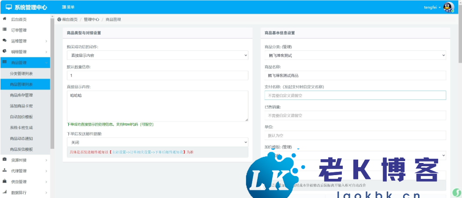This screenshot has width=462, height=198.
Task: Click the 数据排行 bar chart icon
Action: tap(5, 192)
